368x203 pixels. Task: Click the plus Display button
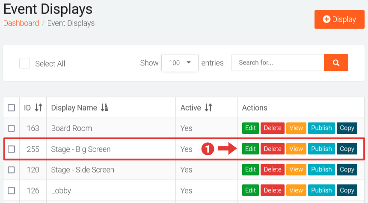[x=339, y=20]
